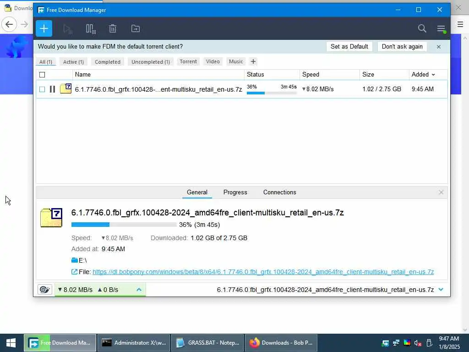This screenshot has height=352, width=469.
Task: Pause all downloads via toolbar pause icon
Action: [x=91, y=29]
